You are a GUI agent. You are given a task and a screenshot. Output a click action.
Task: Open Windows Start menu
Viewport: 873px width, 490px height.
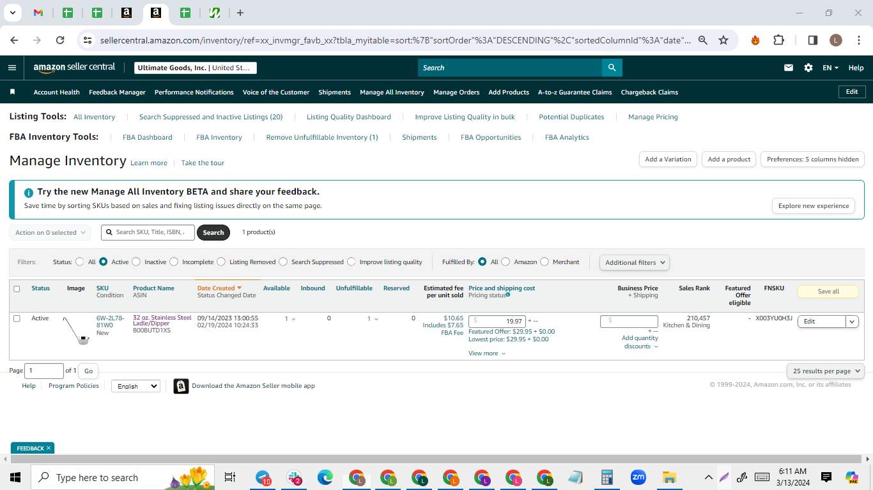[x=15, y=477]
